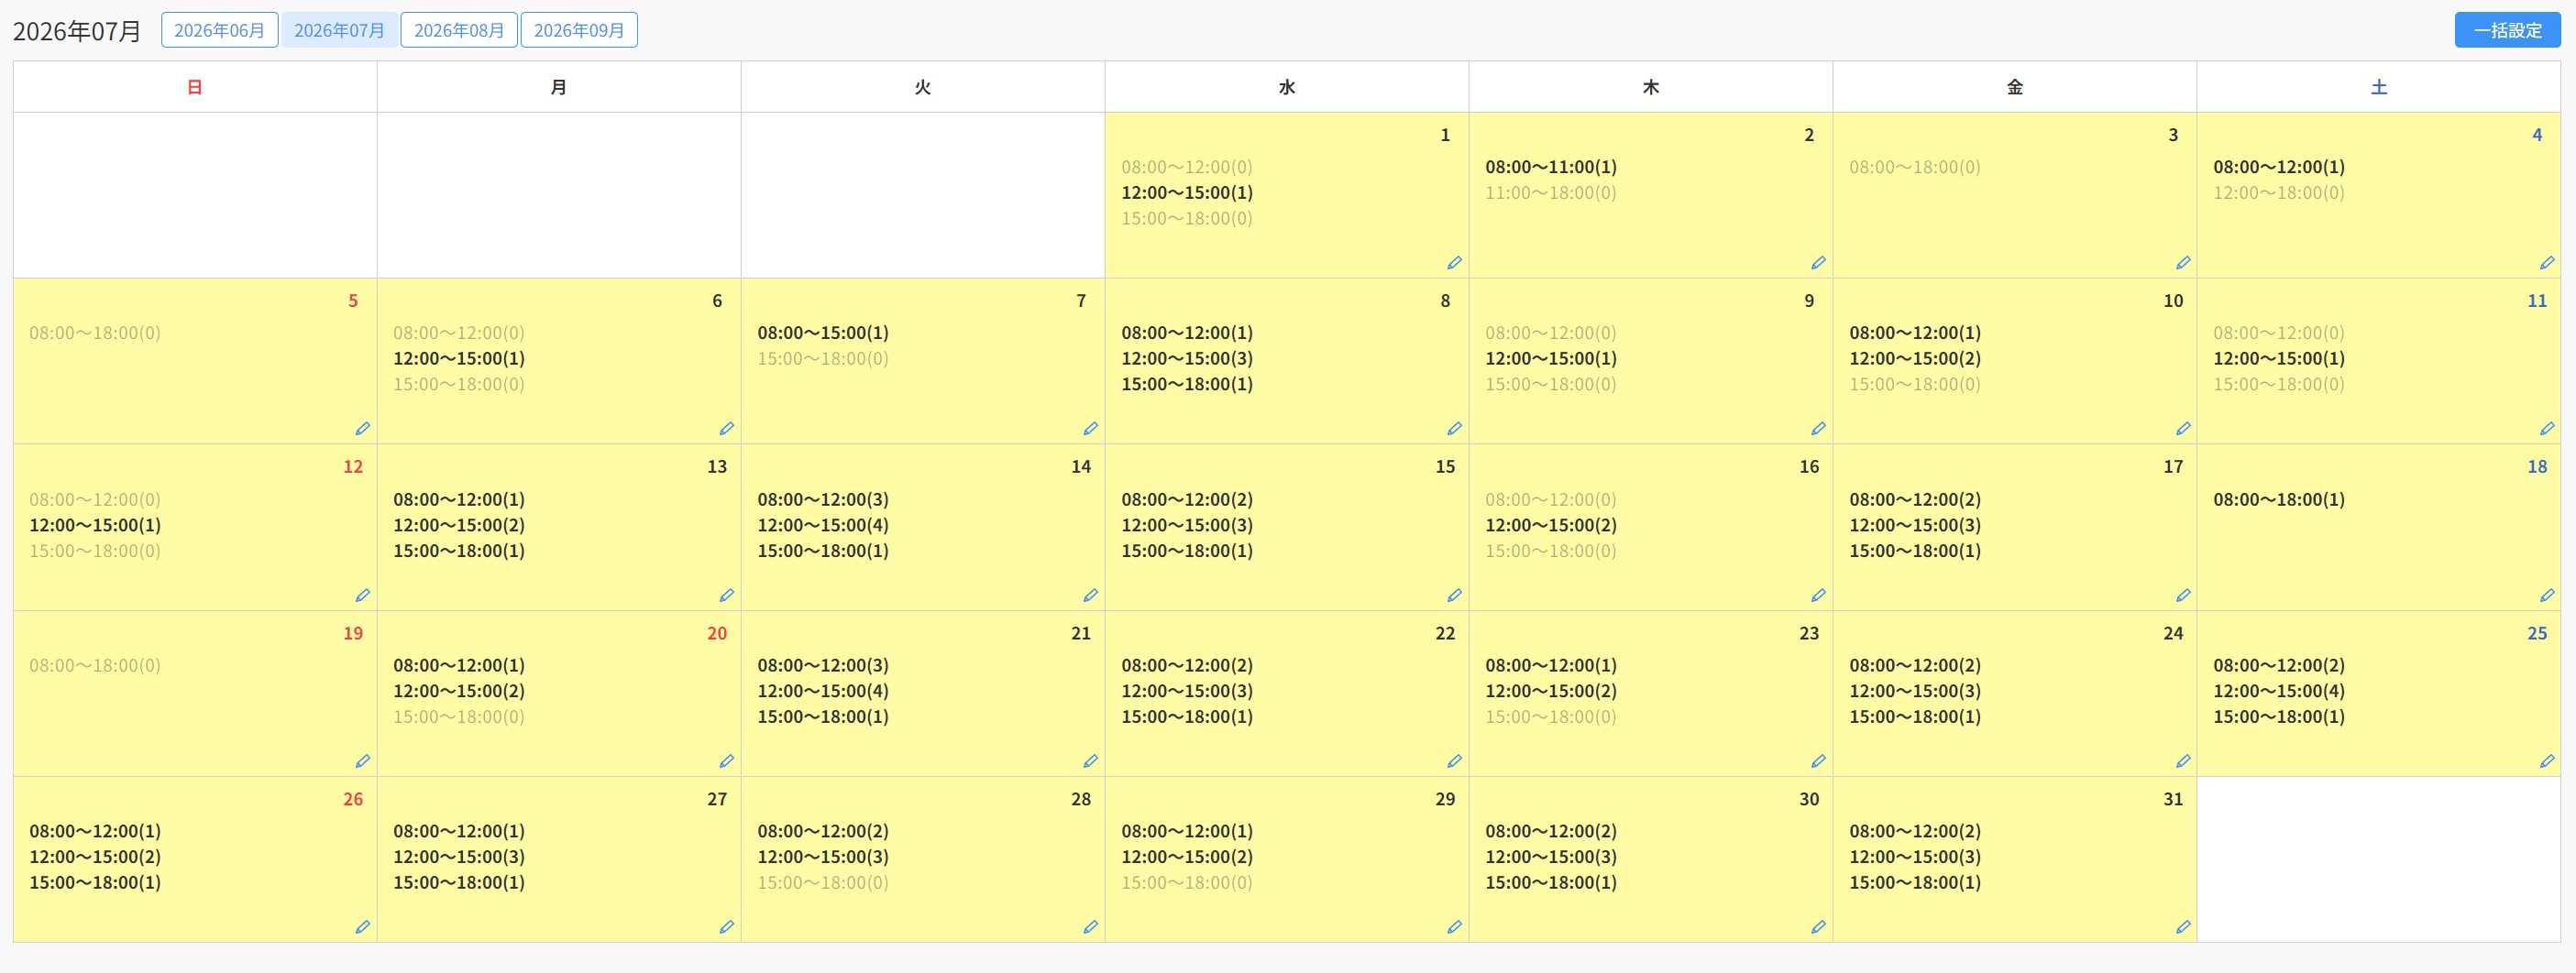
Task: Open the edit pencil on July 17
Action: tap(2183, 596)
